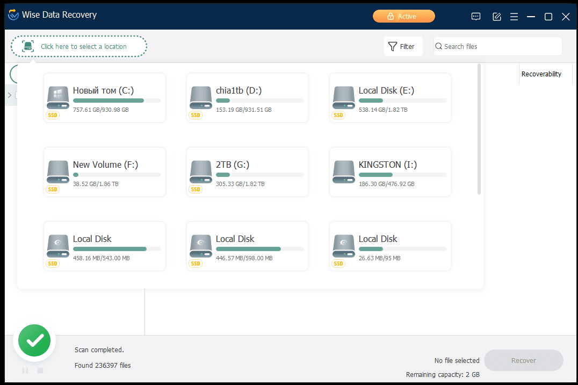578x385 pixels.
Task: Click the Scan completed status text
Action: pos(99,350)
